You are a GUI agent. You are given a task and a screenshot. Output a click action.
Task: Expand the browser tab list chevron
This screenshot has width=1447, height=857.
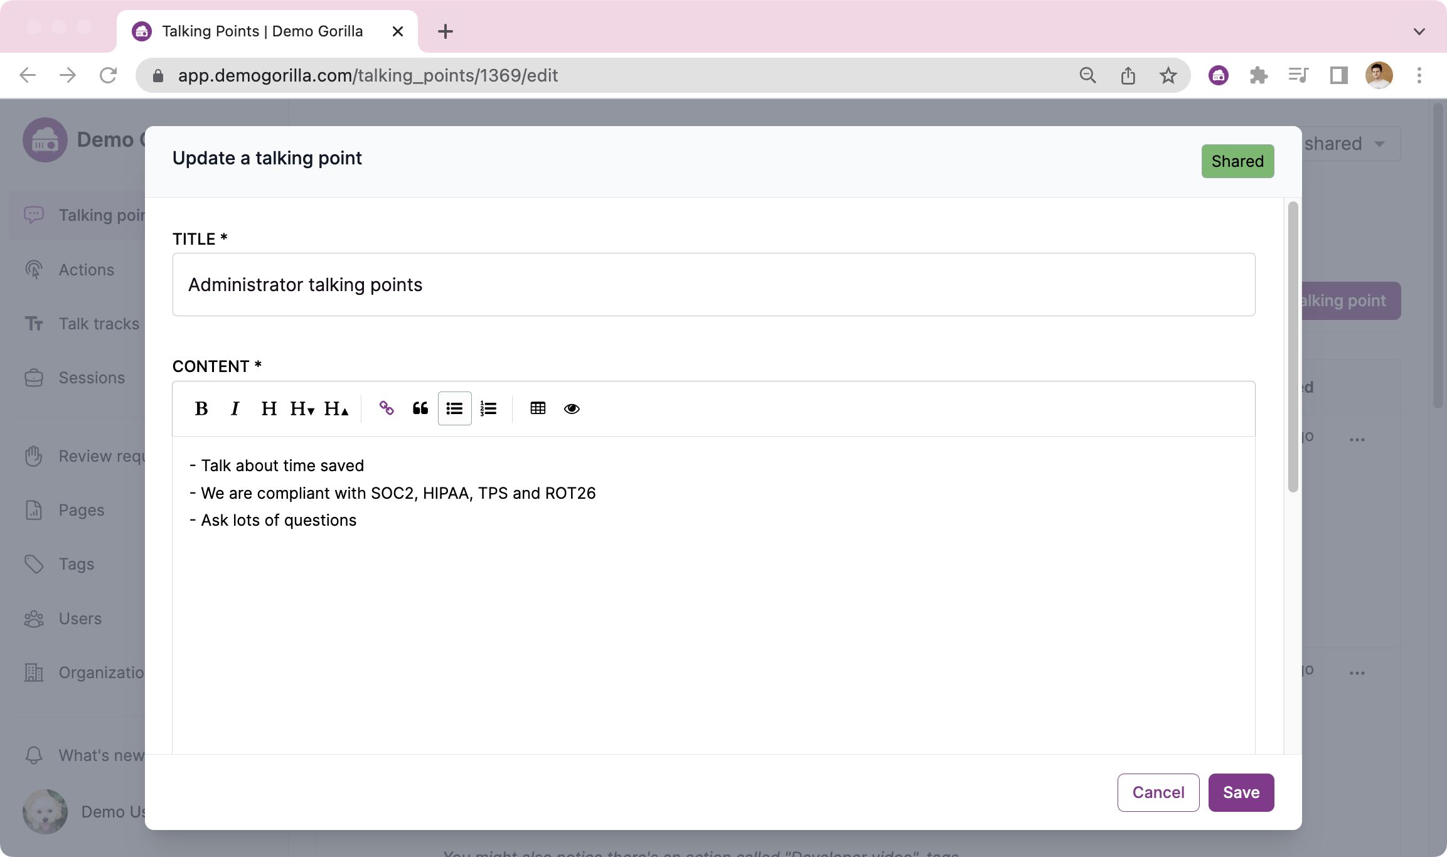(1419, 31)
